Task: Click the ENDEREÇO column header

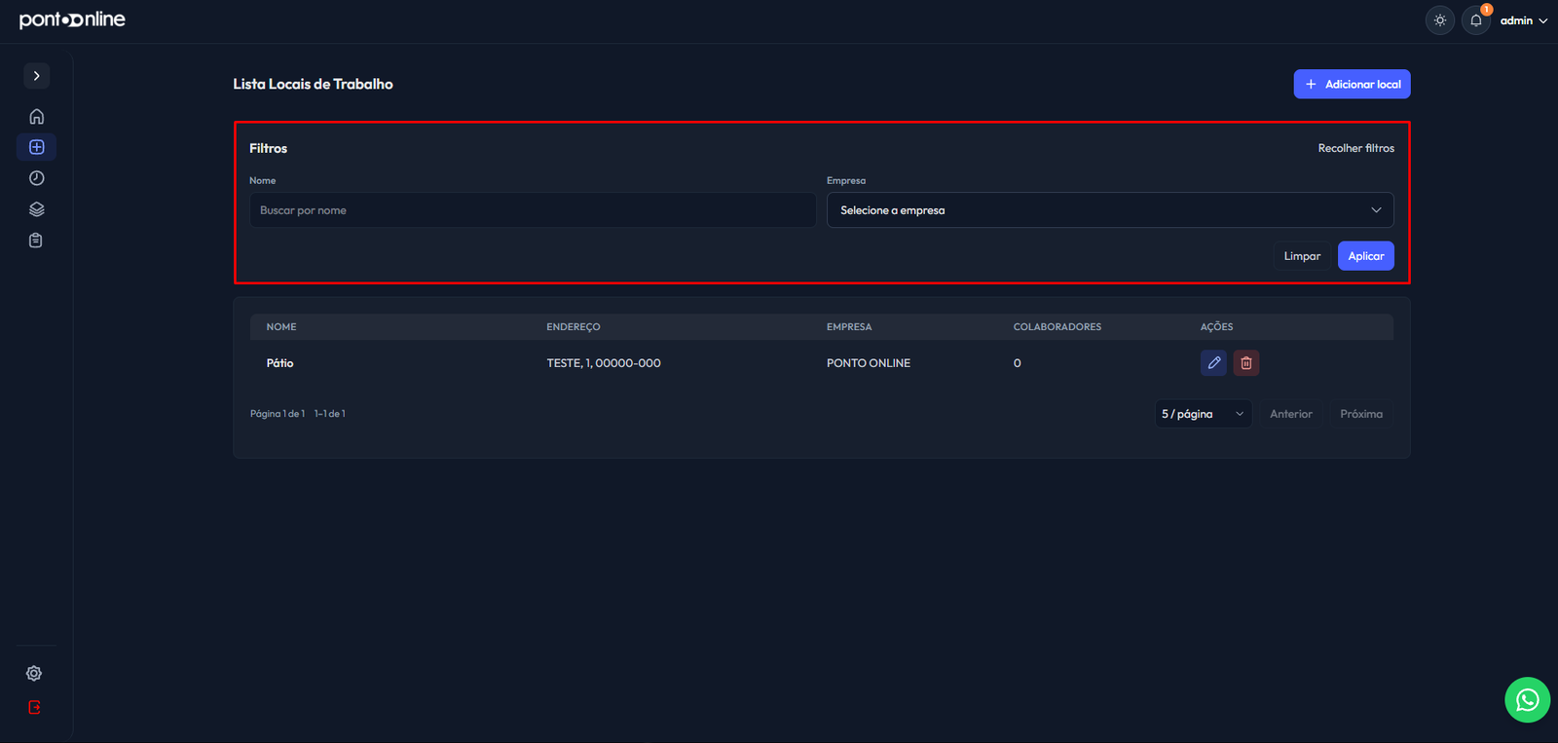Action: coord(574,327)
